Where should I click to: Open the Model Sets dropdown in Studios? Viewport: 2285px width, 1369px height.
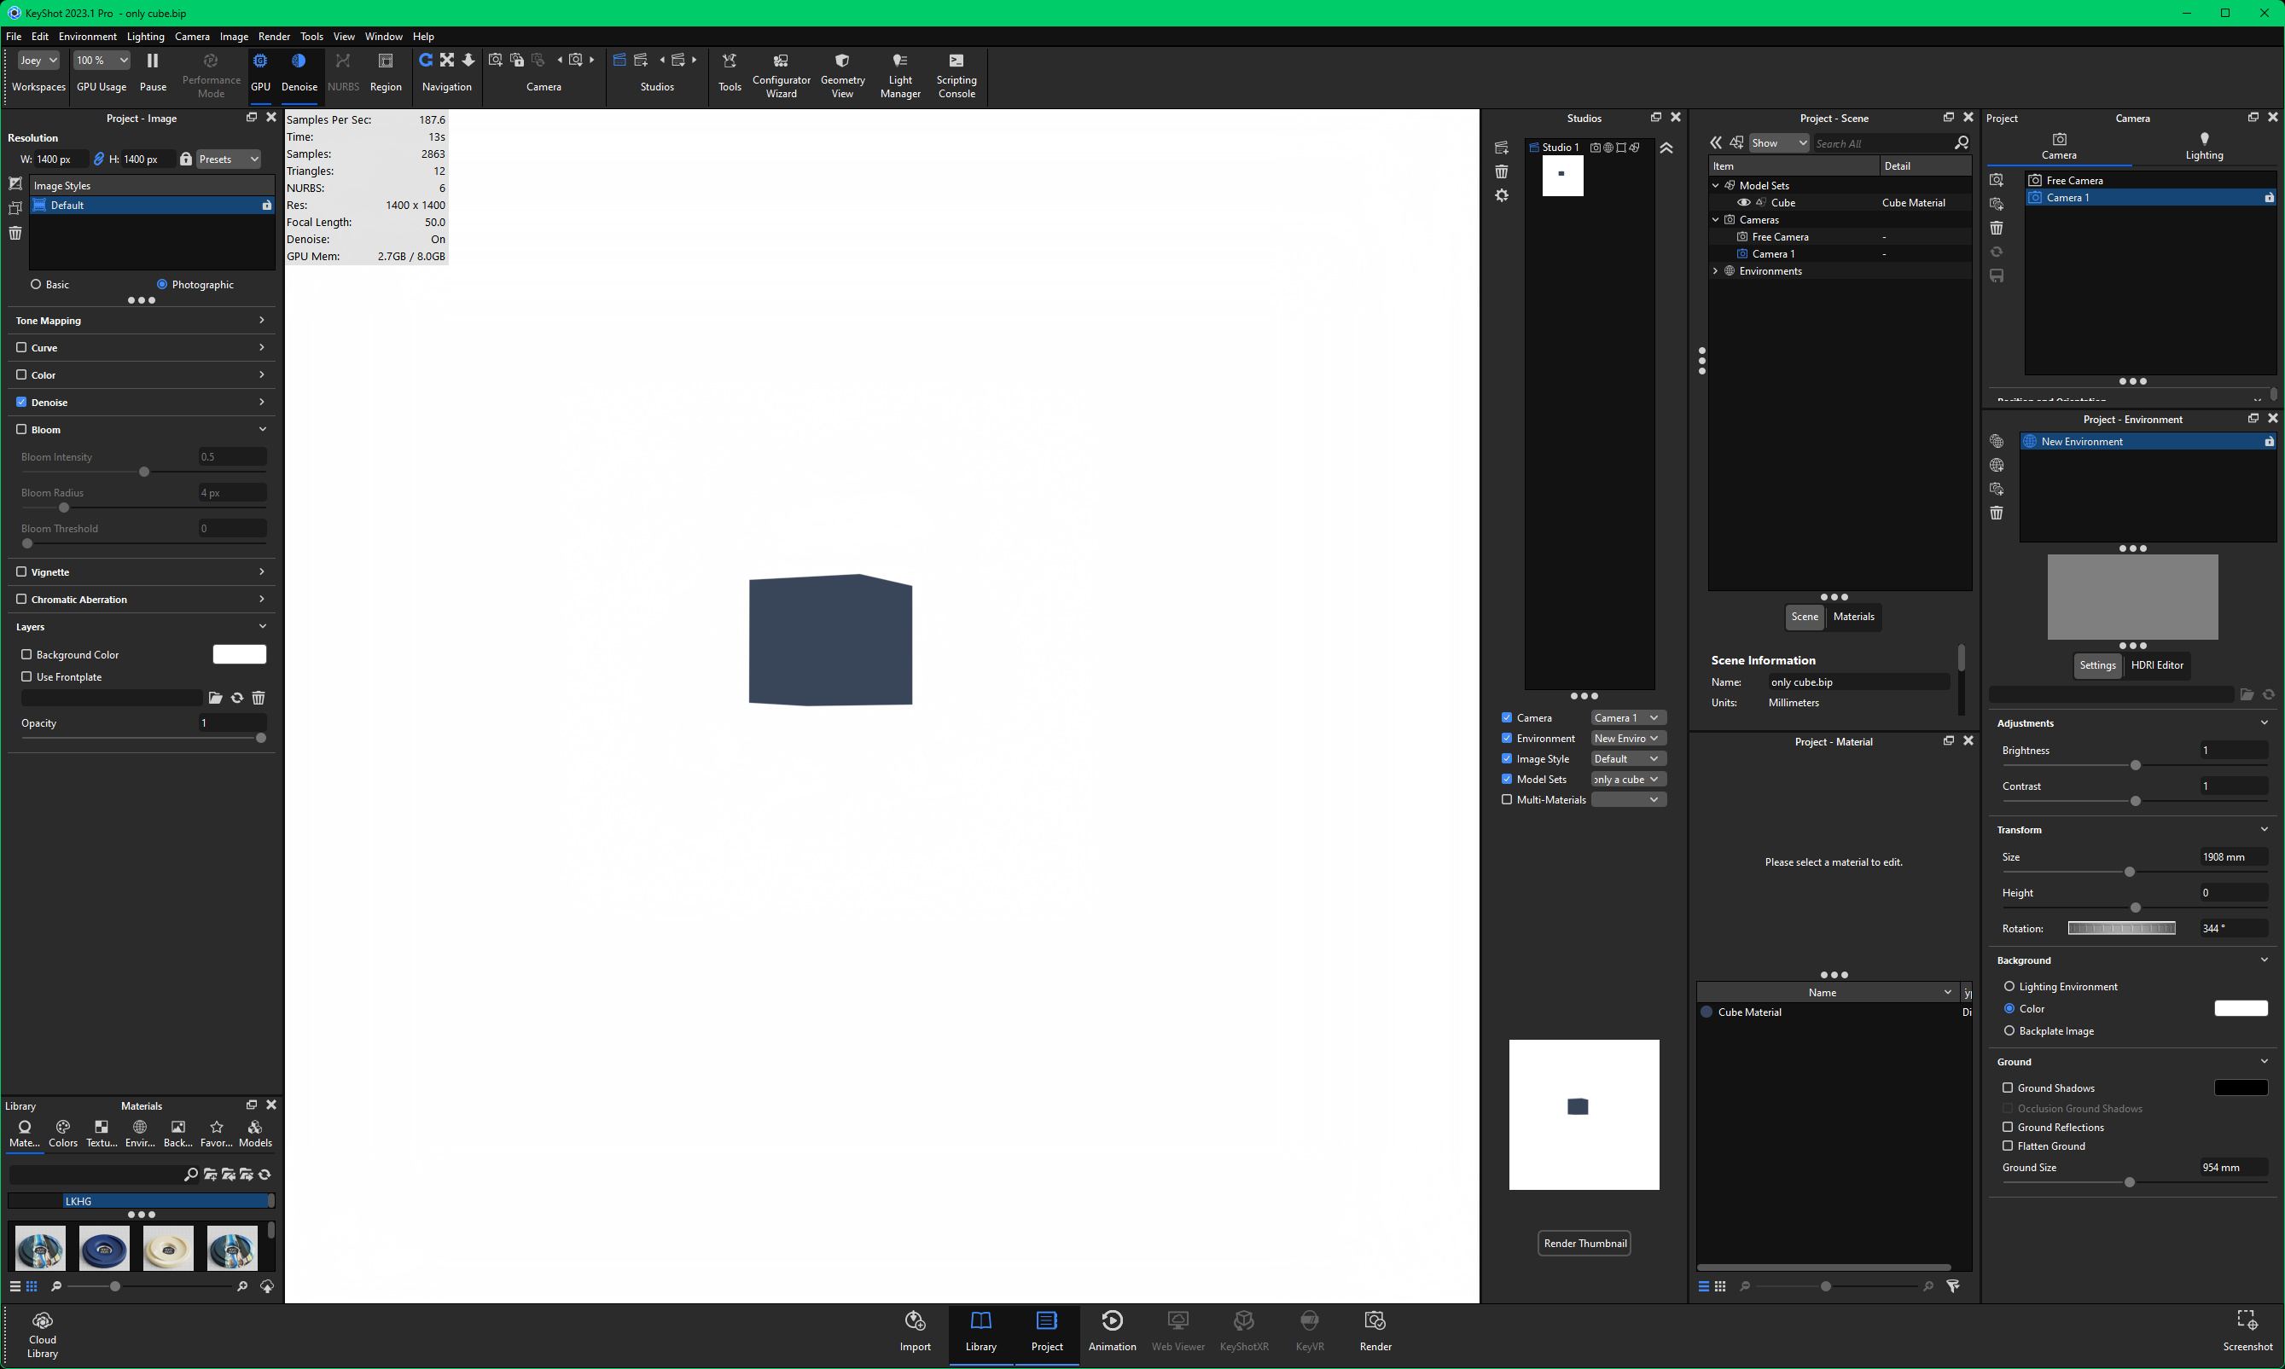click(1629, 780)
